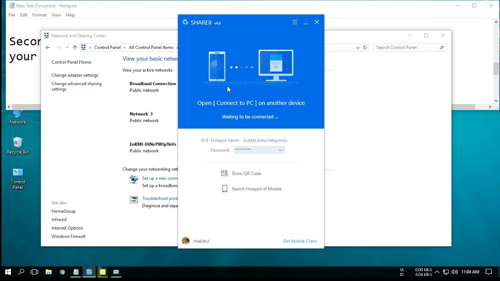Open Change adapter settings
The image size is (500, 281).
[x=75, y=75]
